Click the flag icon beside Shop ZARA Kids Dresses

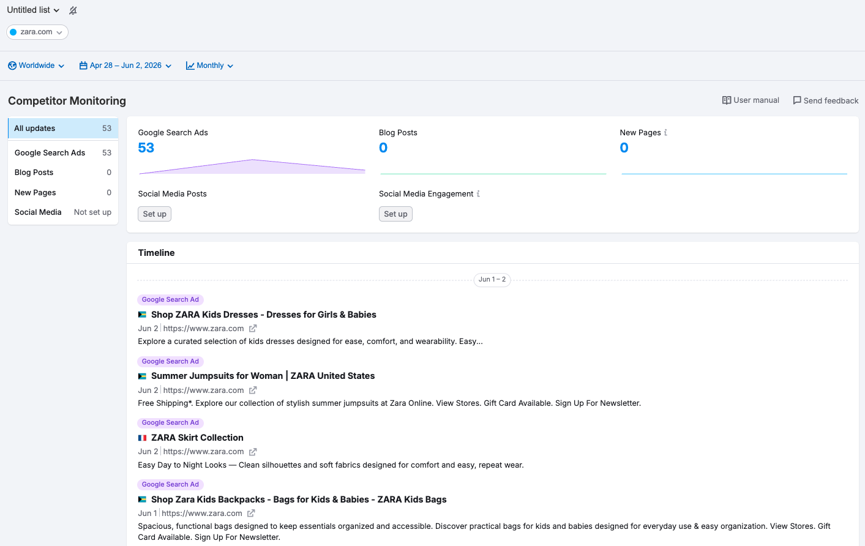point(142,315)
